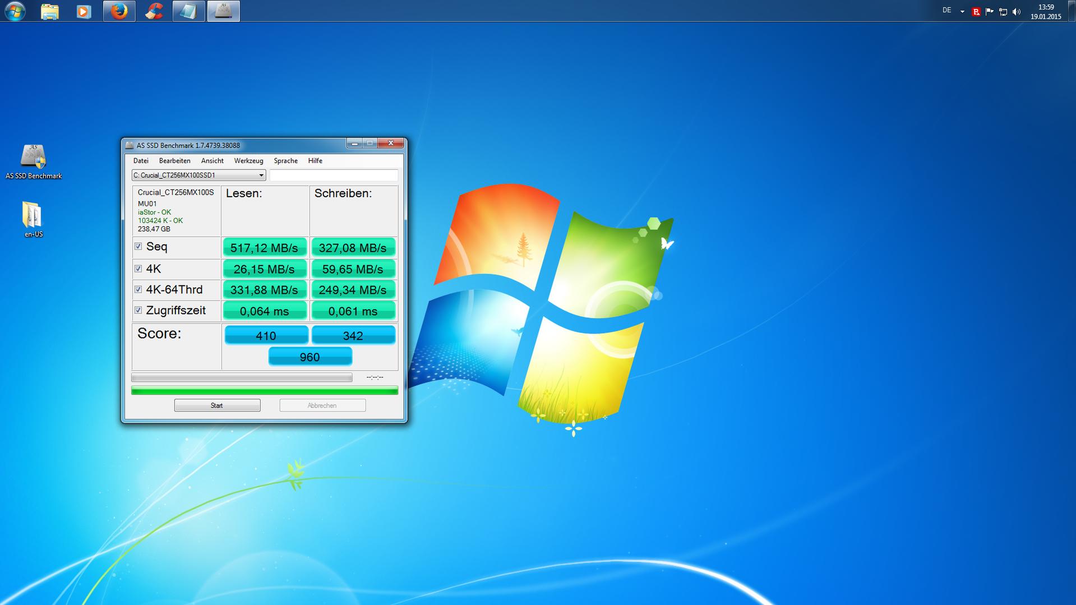Open the Ansicht menu
This screenshot has width=1076, height=605.
coord(213,160)
